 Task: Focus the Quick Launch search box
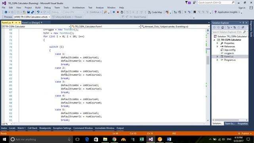216,3
